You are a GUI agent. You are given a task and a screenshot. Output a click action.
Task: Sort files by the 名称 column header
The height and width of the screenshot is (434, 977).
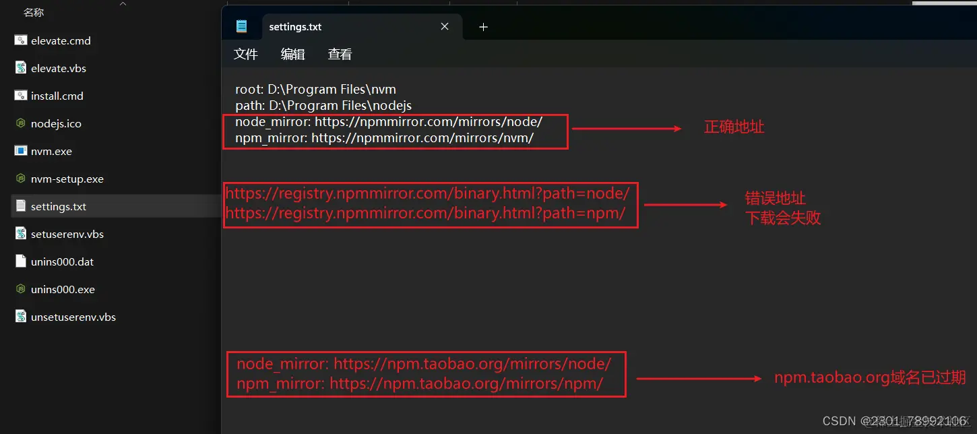point(34,12)
